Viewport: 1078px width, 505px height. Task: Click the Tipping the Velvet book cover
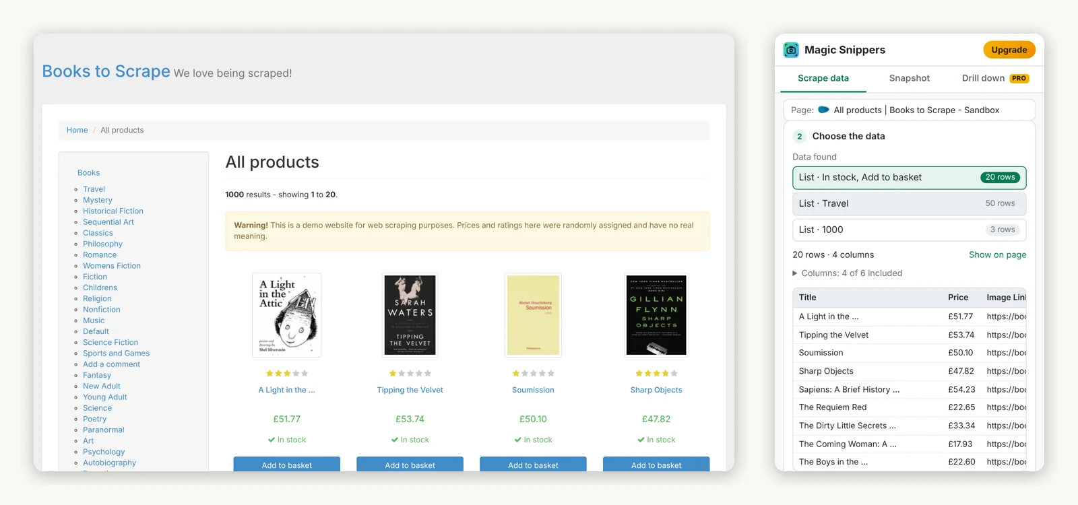click(x=410, y=315)
